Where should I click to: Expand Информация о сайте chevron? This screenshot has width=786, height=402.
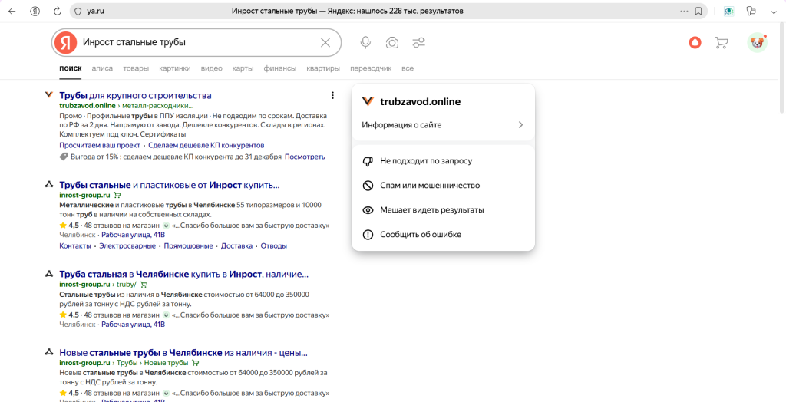520,124
